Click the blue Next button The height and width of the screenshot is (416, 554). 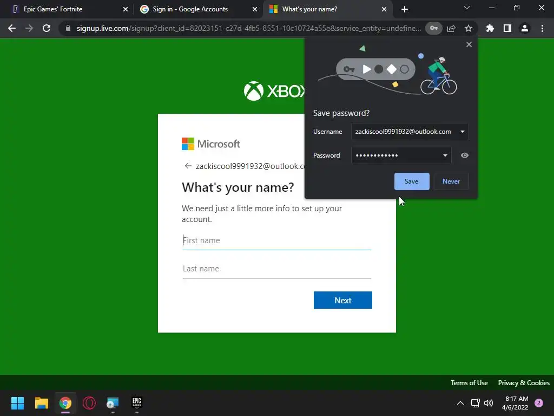342,300
